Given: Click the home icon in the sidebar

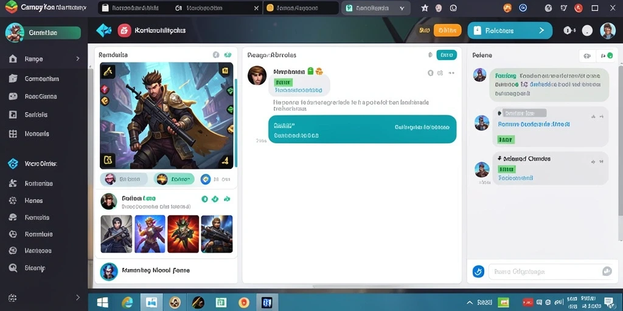Looking at the screenshot, I should (13, 59).
